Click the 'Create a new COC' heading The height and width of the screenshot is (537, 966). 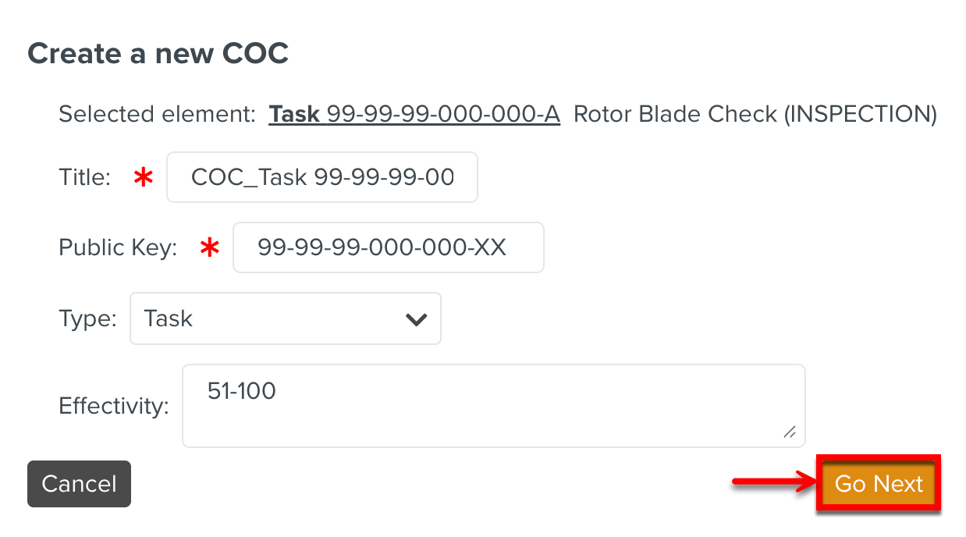pos(158,53)
